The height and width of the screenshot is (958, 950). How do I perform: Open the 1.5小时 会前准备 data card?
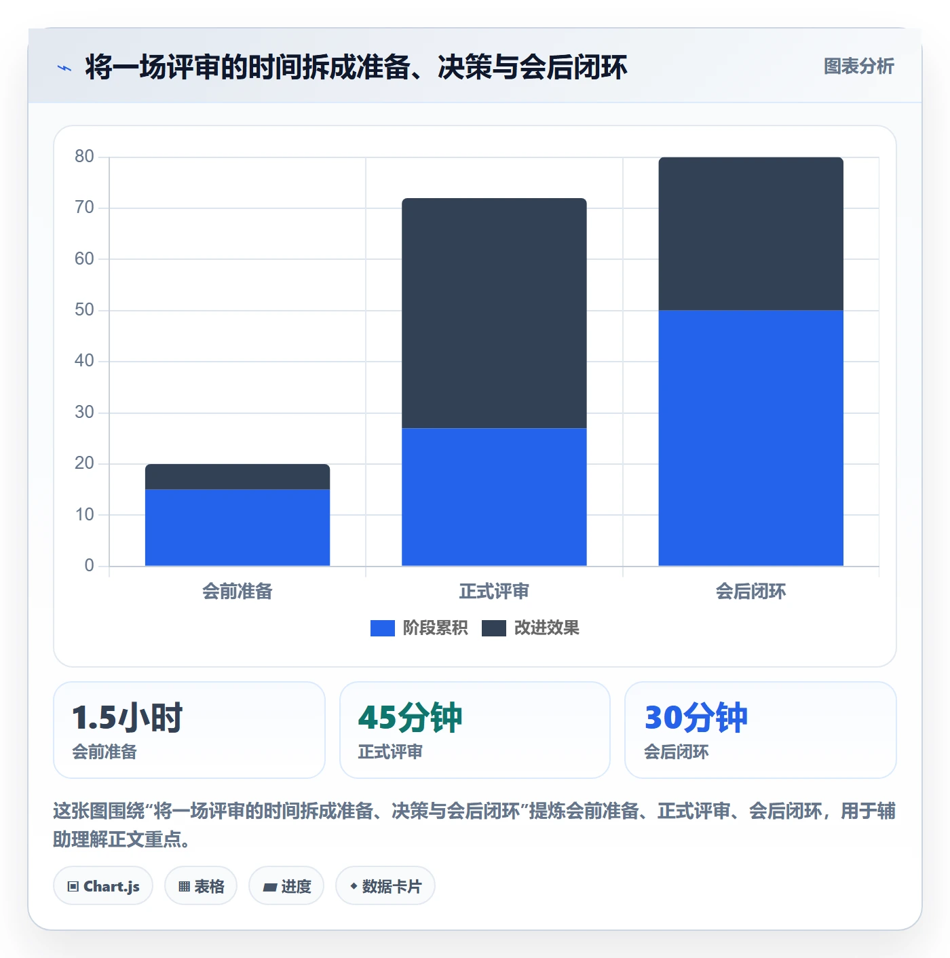pos(189,730)
